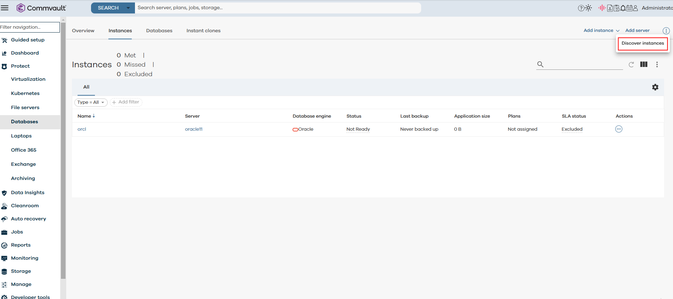Click the Add server link

(x=637, y=30)
